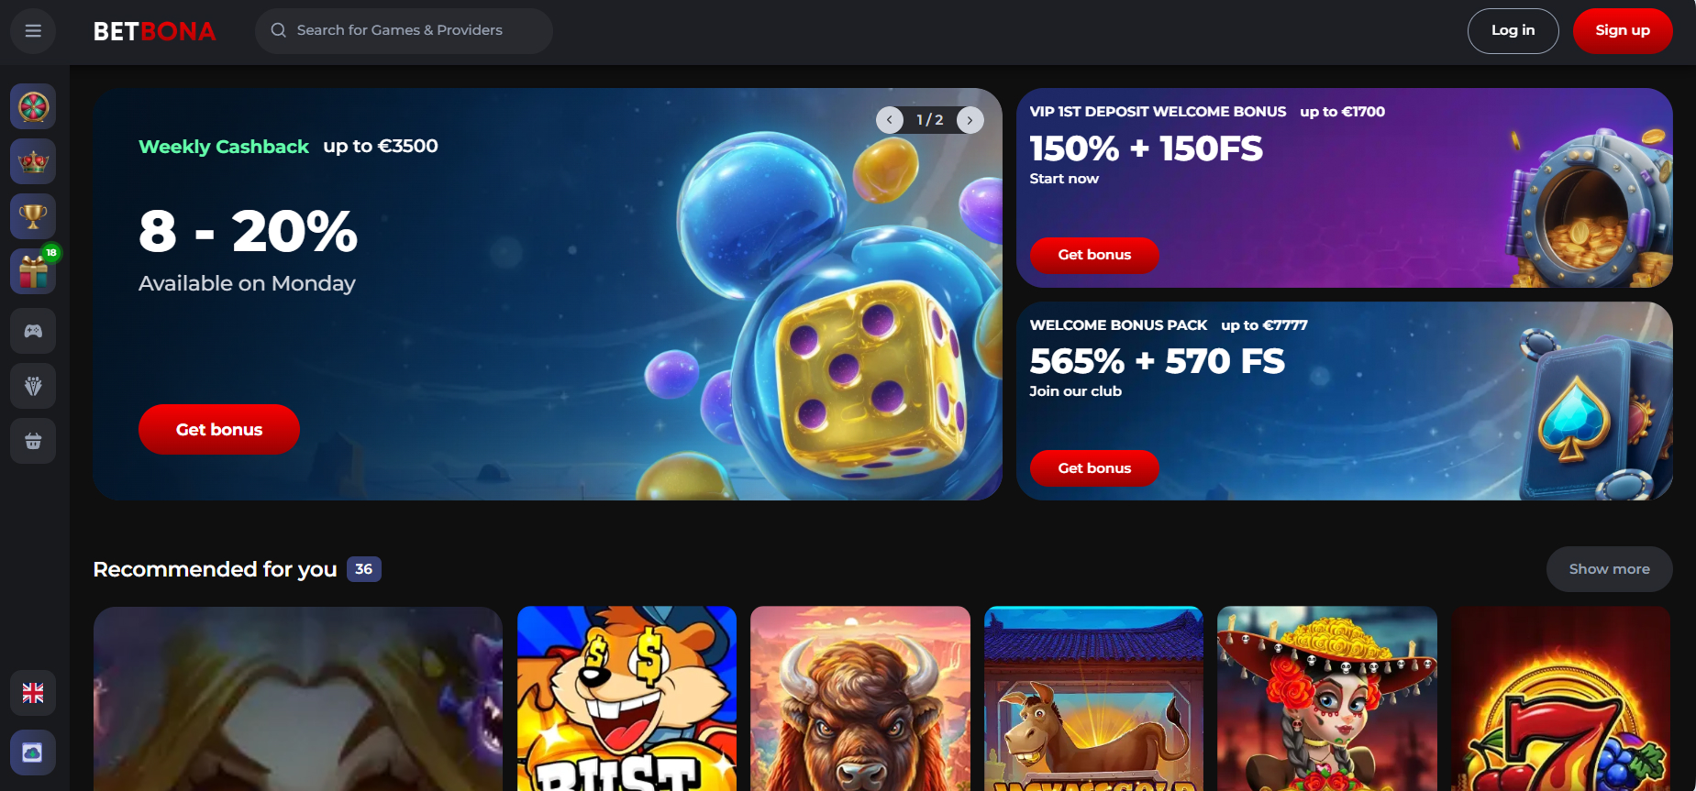The width and height of the screenshot is (1696, 791).
Task: Open the crown VIP sidebar icon
Action: (x=33, y=162)
